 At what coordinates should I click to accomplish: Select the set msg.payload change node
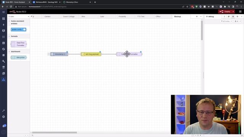click(91, 54)
